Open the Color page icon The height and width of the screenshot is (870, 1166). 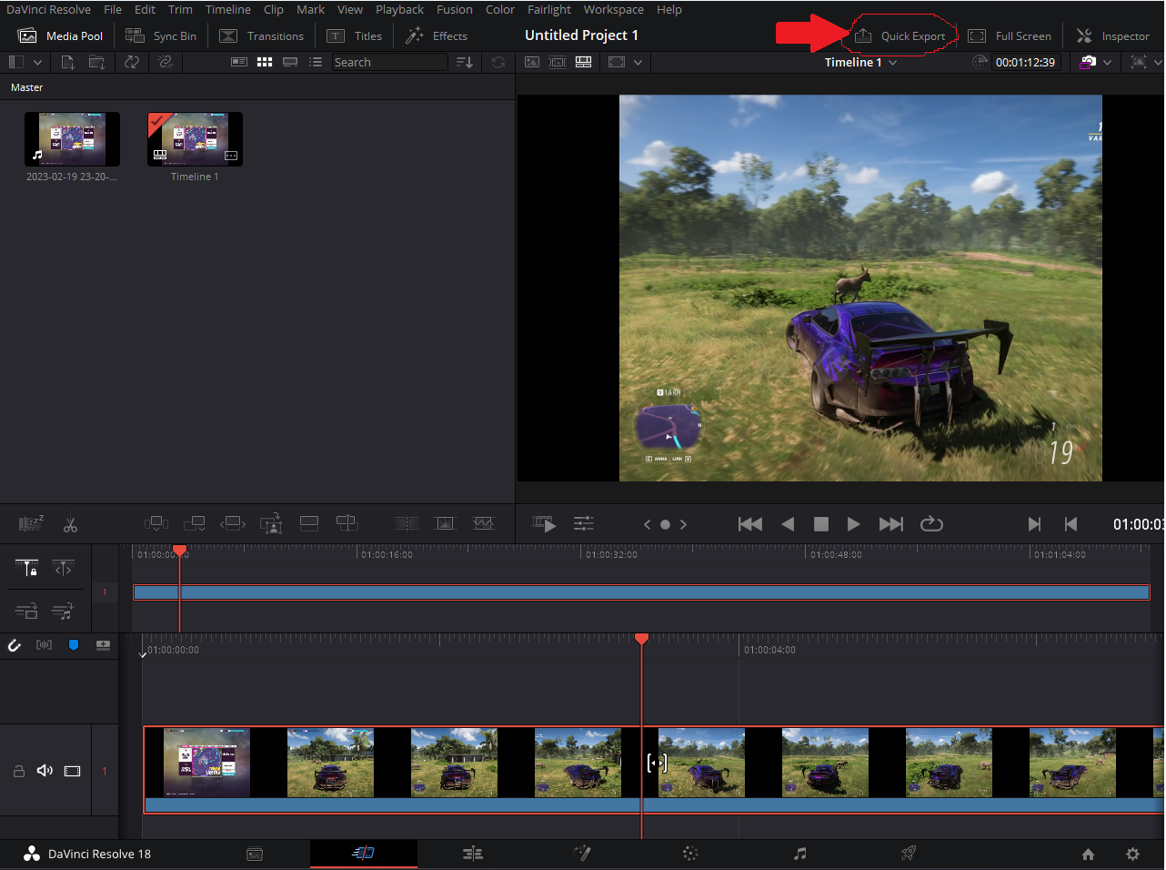coord(690,854)
